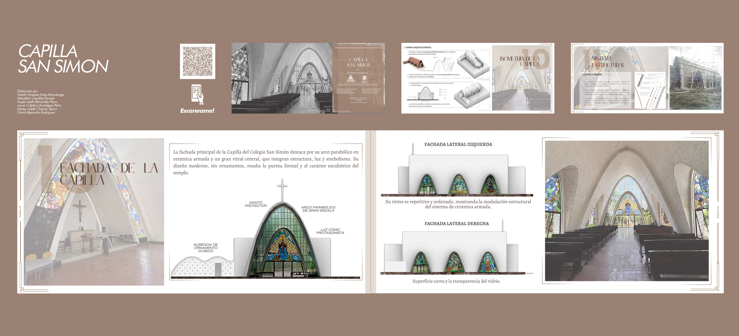Image resolution: width=739 pixels, height=336 pixels.
Task: Open the cover page thumbnail with chapel interior
Action: click(308, 78)
